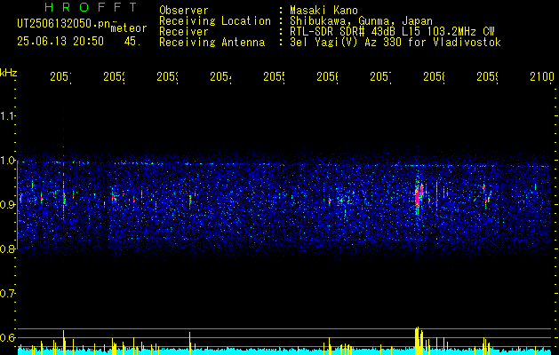
Task: Click the 2054 time marker
Action: [x=220, y=76]
